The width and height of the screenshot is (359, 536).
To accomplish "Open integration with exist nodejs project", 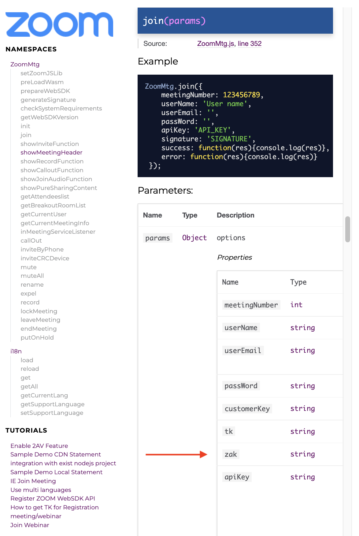I will [63, 463].
